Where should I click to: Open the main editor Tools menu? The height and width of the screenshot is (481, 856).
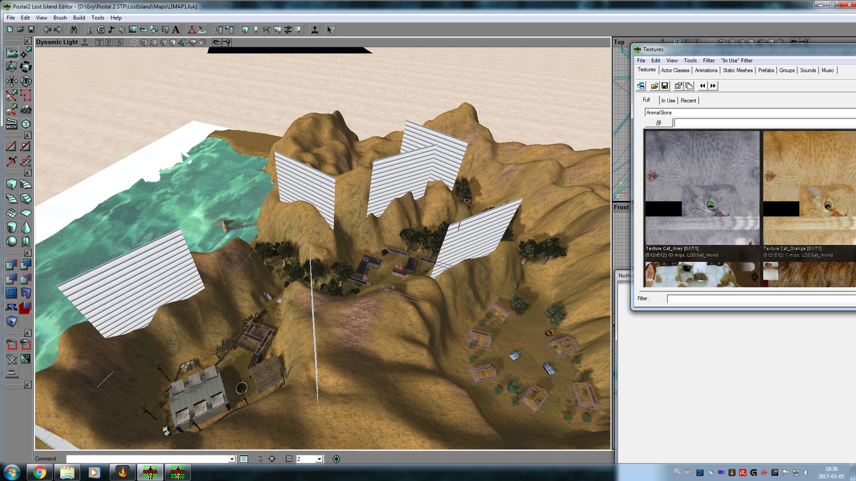click(x=98, y=18)
